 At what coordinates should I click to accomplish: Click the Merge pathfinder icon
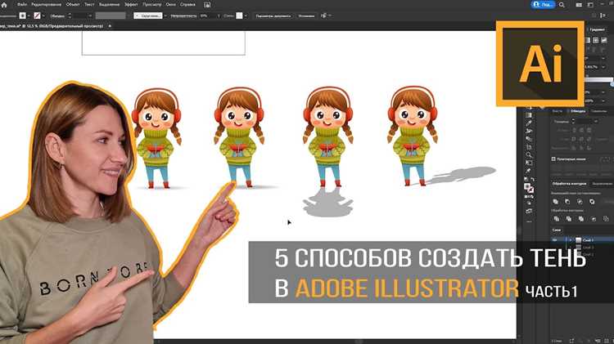coord(581,219)
